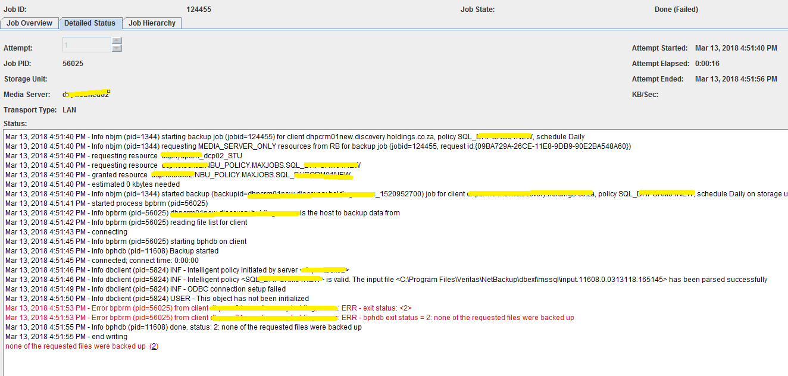The image size is (788, 376).
Task: Switch to the Job Overview tab
Action: click(30, 23)
